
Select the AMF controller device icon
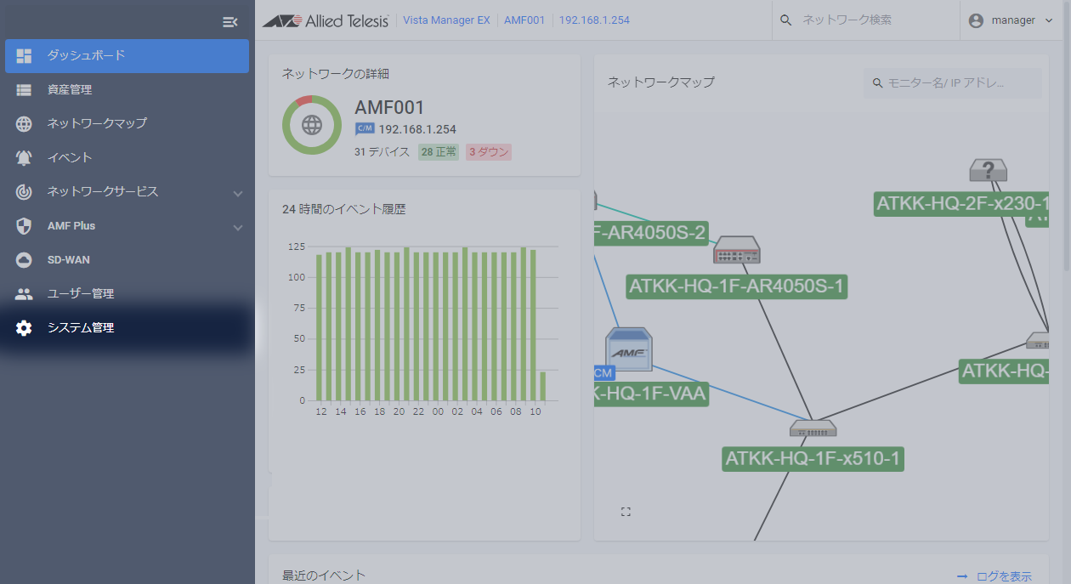pos(628,349)
